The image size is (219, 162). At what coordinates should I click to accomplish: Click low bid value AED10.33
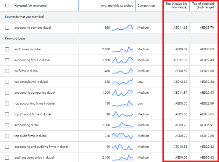point(180,147)
